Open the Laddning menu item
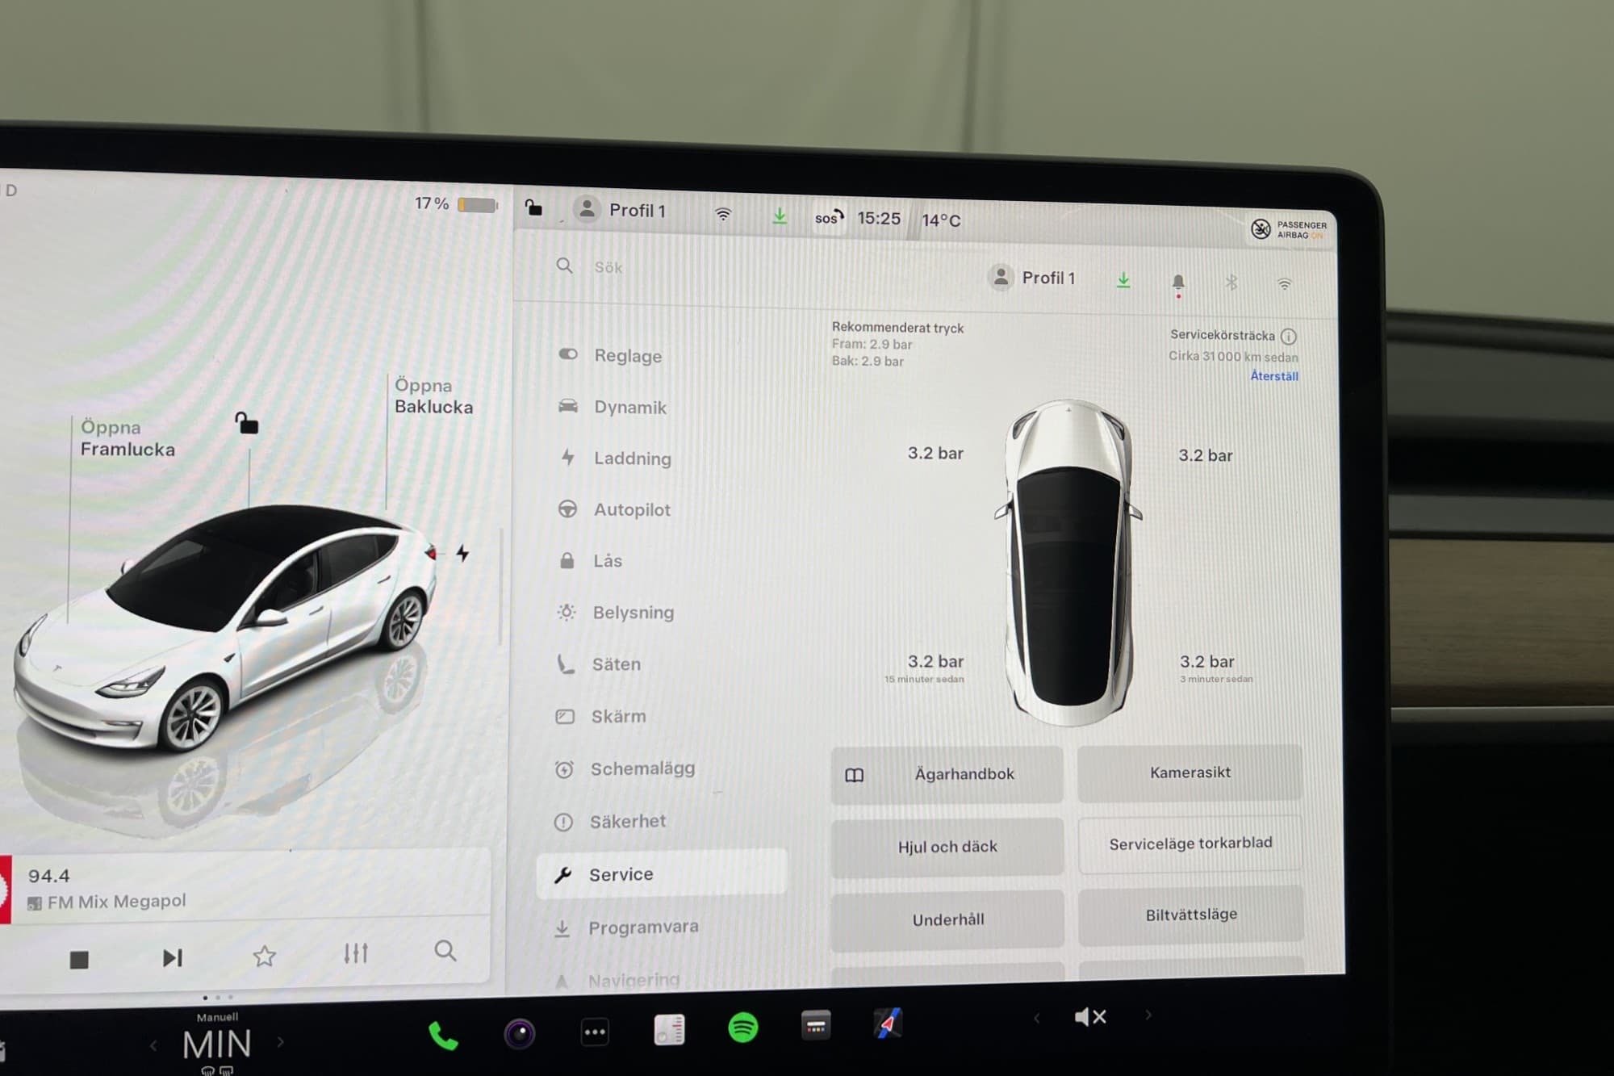 coord(632,458)
